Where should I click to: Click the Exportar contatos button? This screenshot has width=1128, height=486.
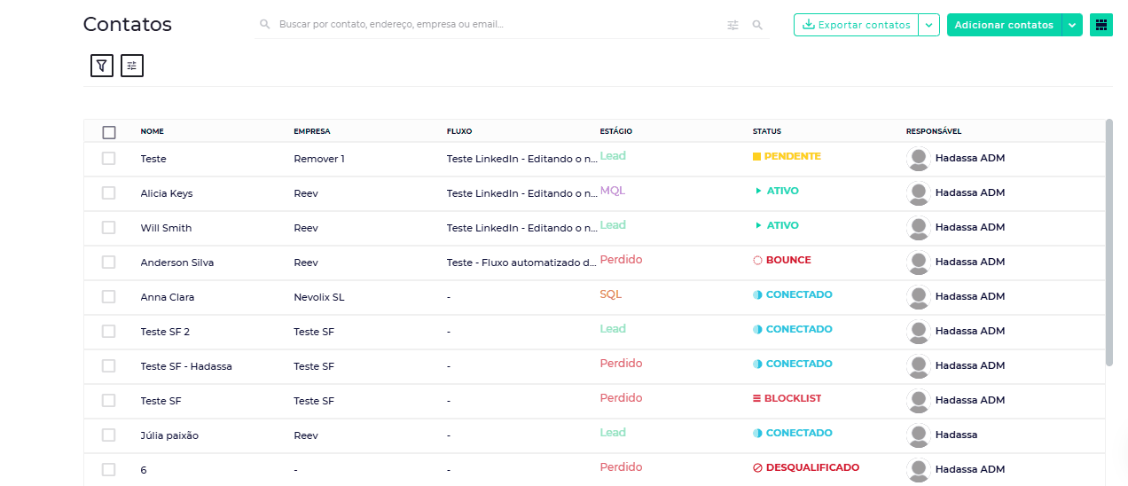point(856,25)
